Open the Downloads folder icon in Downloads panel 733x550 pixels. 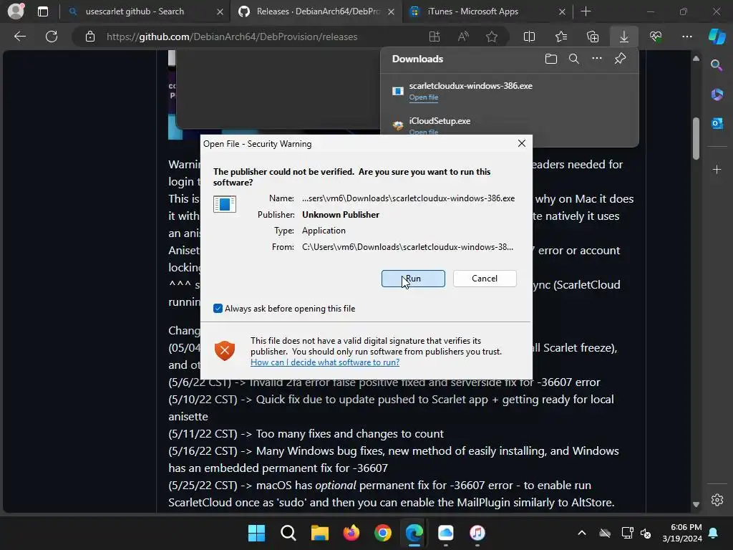click(550, 59)
